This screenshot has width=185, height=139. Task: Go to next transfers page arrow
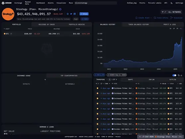[116, 79]
